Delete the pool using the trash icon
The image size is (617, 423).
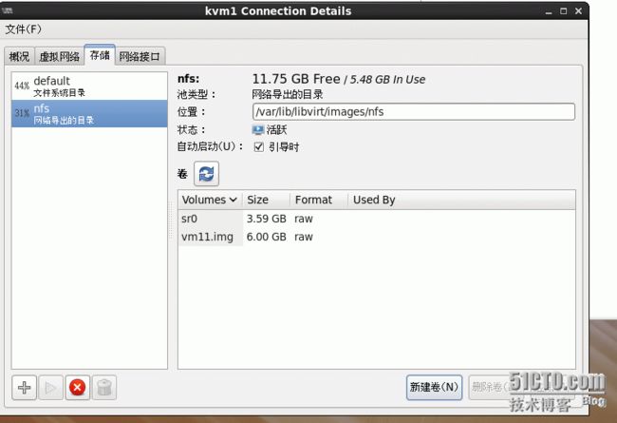[x=104, y=388]
